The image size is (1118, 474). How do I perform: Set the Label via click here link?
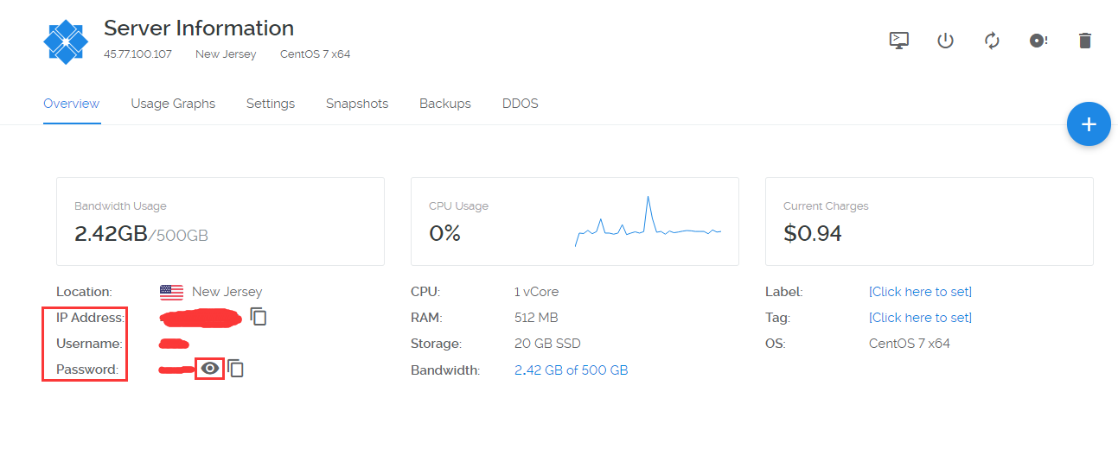pos(920,292)
